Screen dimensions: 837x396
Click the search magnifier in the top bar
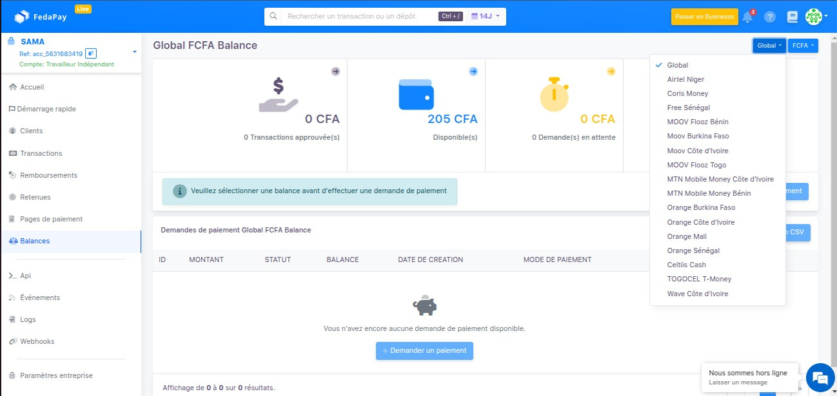pyautogui.click(x=273, y=15)
